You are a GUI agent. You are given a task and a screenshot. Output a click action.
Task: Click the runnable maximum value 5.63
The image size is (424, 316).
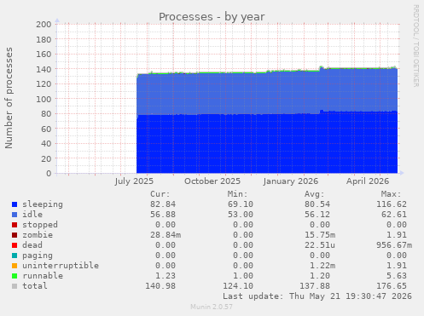pos(397,276)
